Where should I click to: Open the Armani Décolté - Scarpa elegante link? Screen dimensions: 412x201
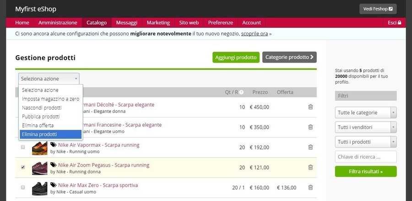click(119, 105)
